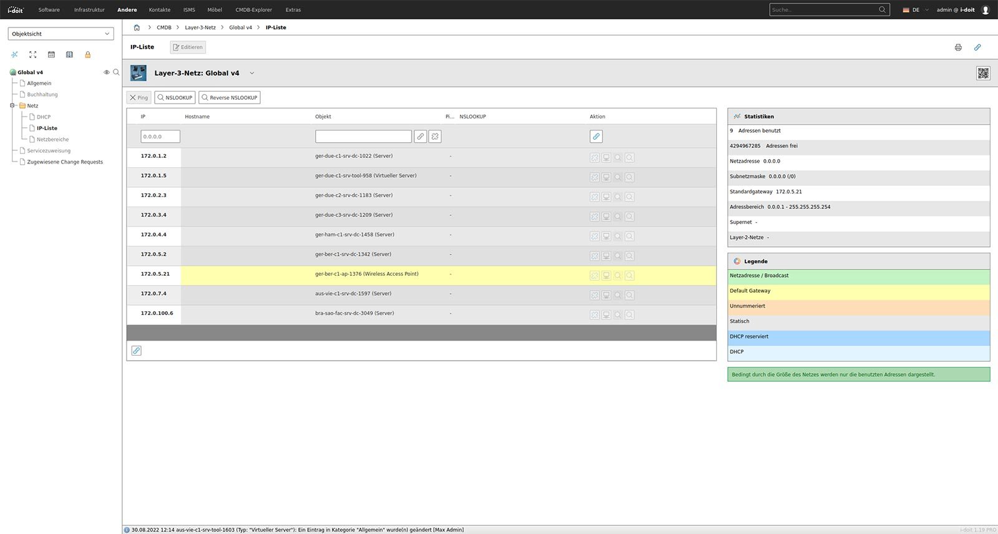Image resolution: width=998 pixels, height=534 pixels.
Task: Click the printer icon
Action: pyautogui.click(x=958, y=47)
